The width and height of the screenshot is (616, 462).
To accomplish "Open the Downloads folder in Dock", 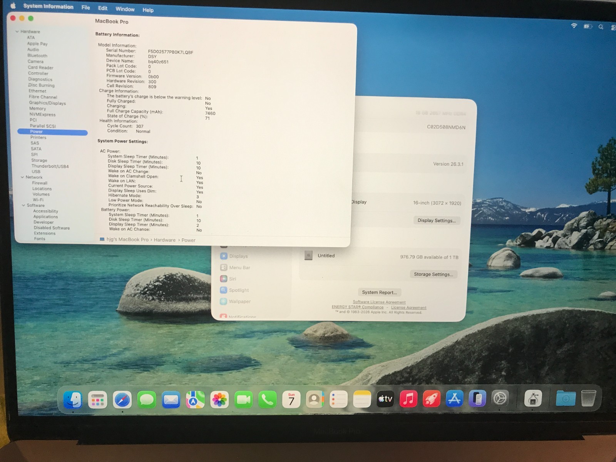I will [566, 398].
